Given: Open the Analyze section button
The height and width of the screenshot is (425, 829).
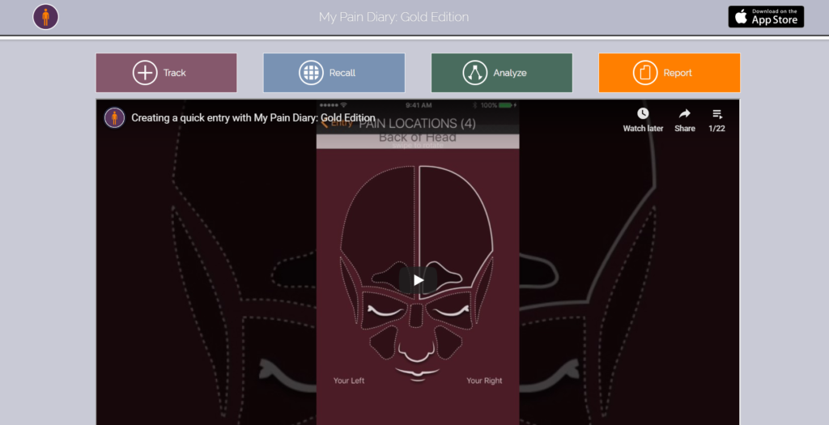Looking at the screenshot, I should 502,73.
